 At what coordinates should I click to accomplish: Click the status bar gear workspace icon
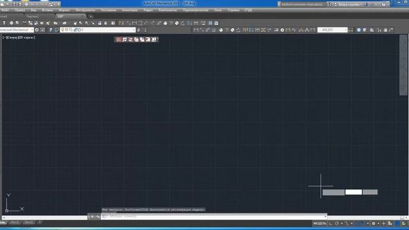373,223
